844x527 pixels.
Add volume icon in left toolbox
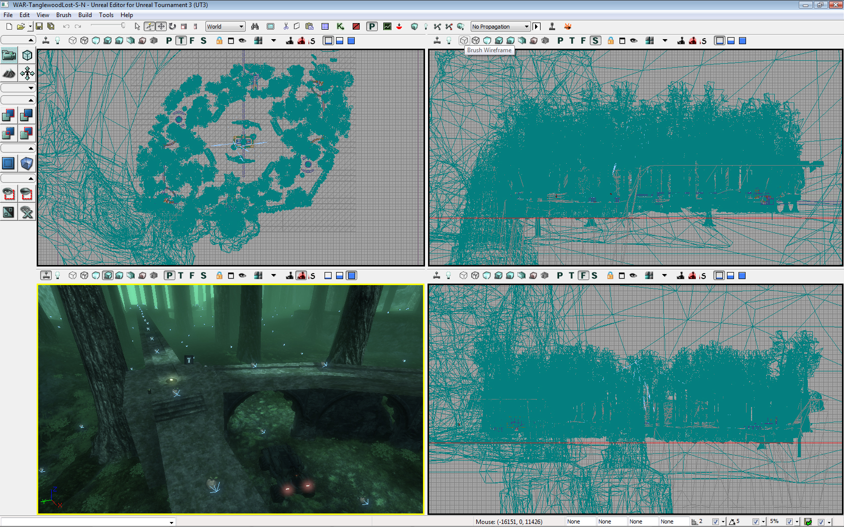point(27,163)
